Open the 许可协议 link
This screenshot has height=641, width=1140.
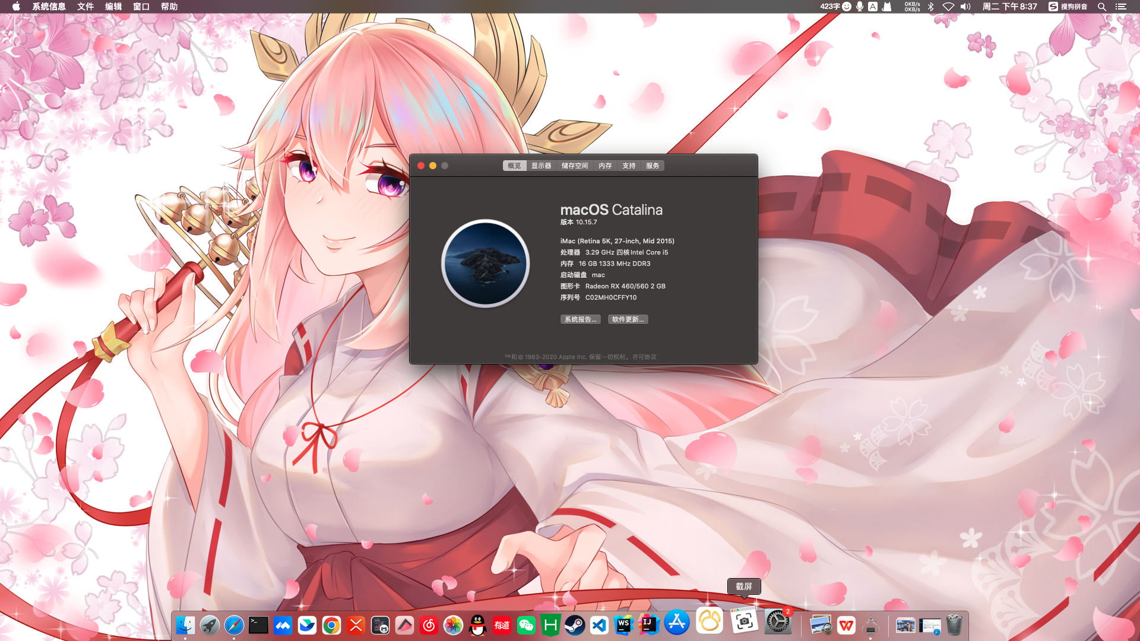pyautogui.click(x=644, y=357)
